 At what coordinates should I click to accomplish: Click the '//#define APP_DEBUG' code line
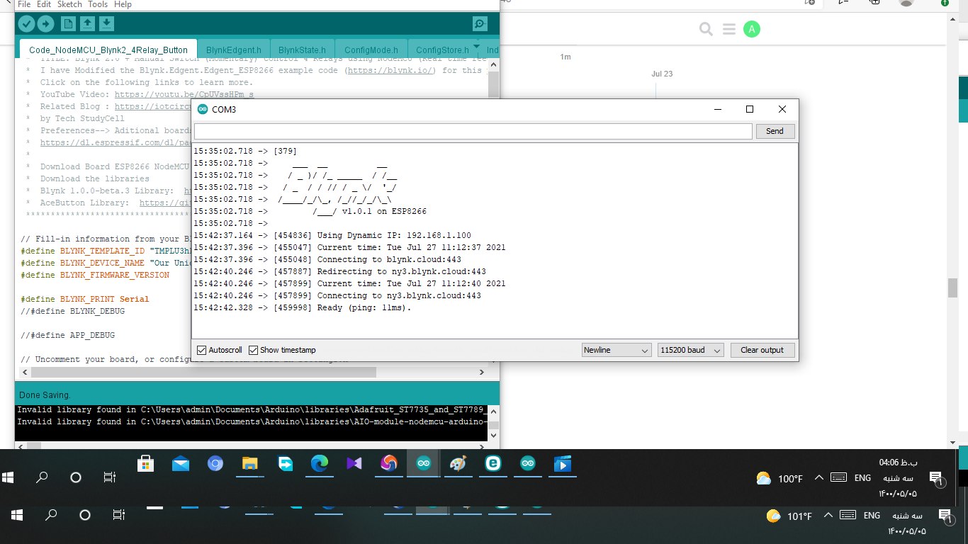(x=68, y=335)
